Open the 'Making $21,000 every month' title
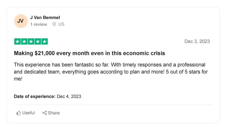 pos(89,53)
